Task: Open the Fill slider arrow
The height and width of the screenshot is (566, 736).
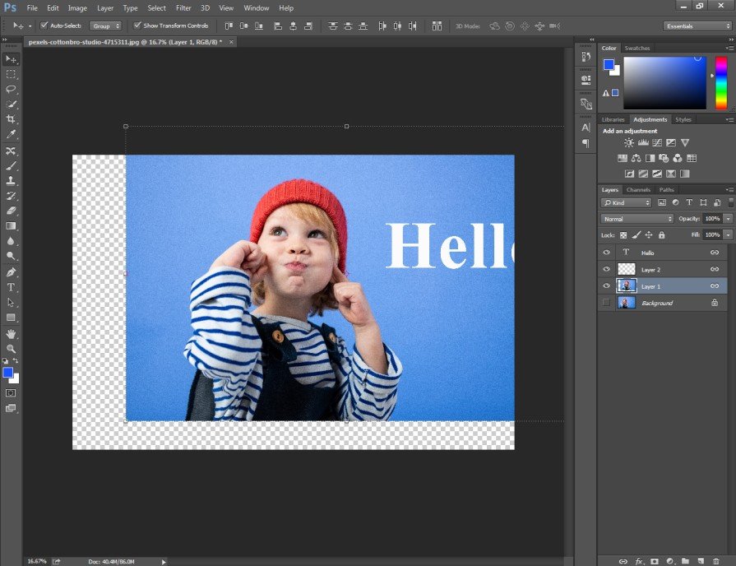Action: (x=728, y=234)
